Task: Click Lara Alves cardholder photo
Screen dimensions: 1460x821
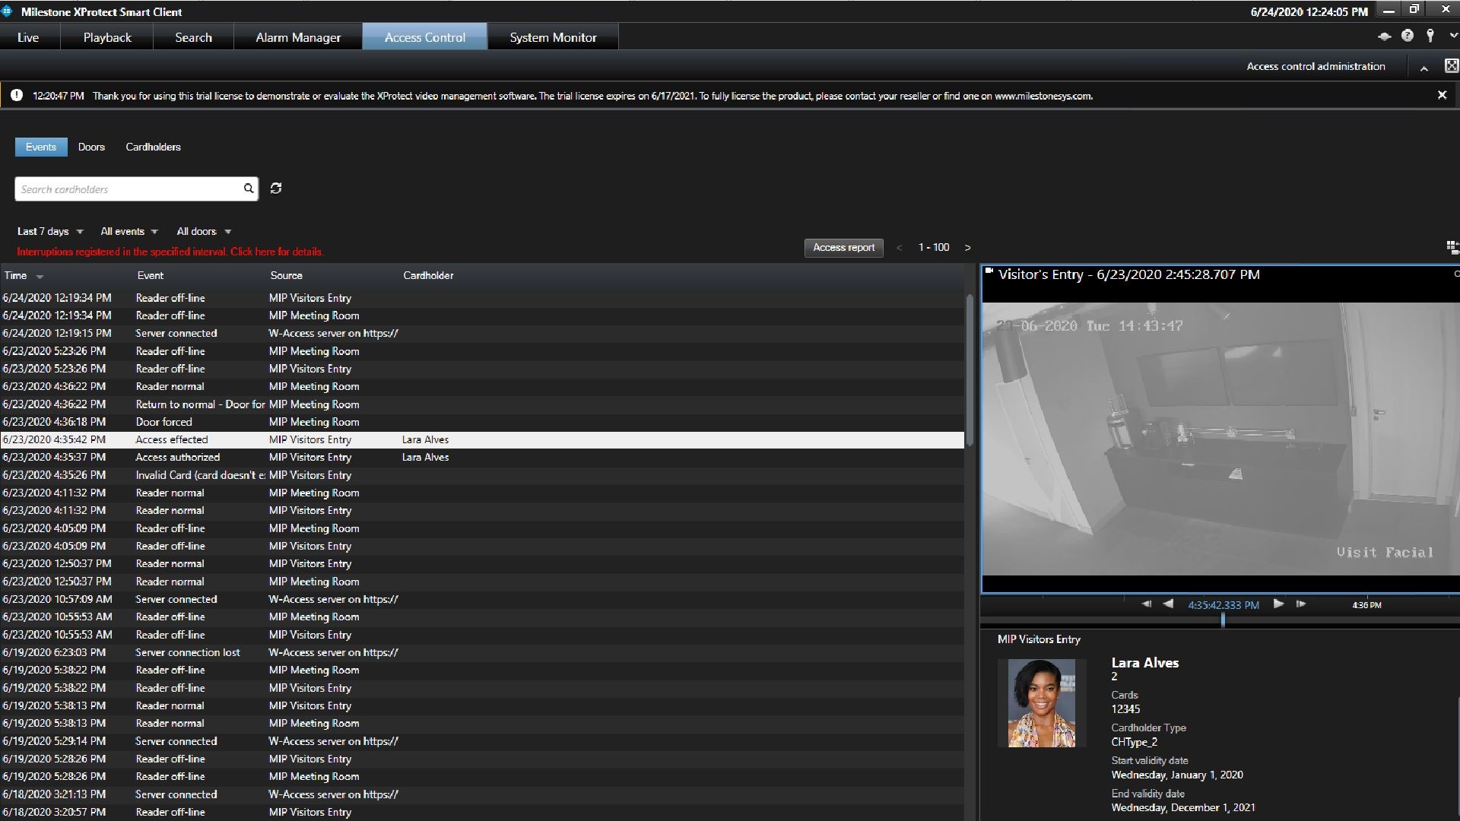Action: [1041, 703]
